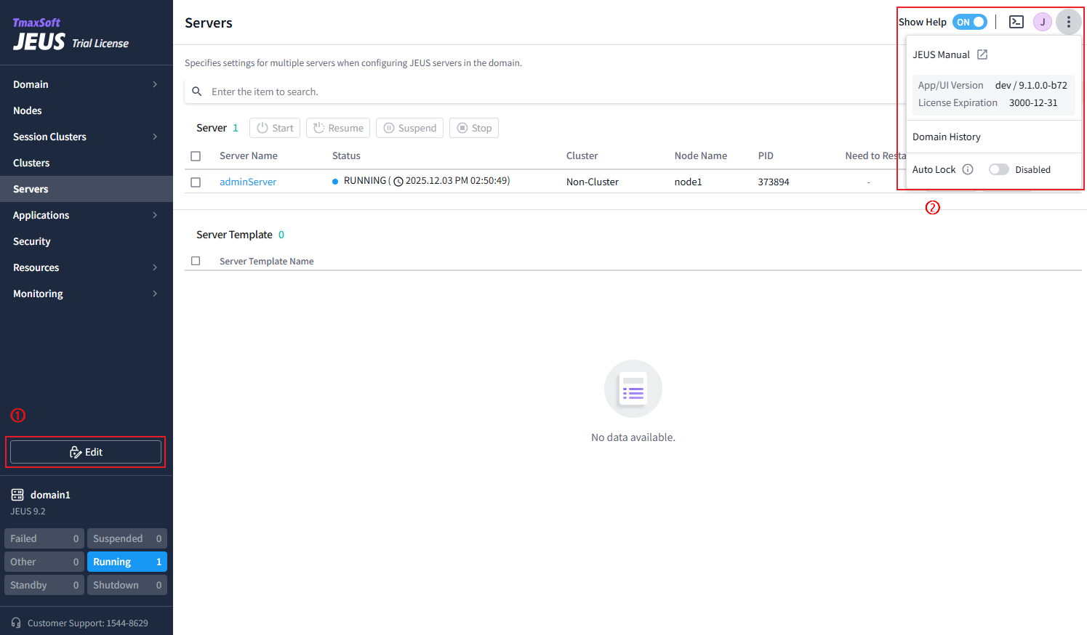1087x635 pixels.
Task: Click the J user avatar icon
Action: [x=1042, y=21]
